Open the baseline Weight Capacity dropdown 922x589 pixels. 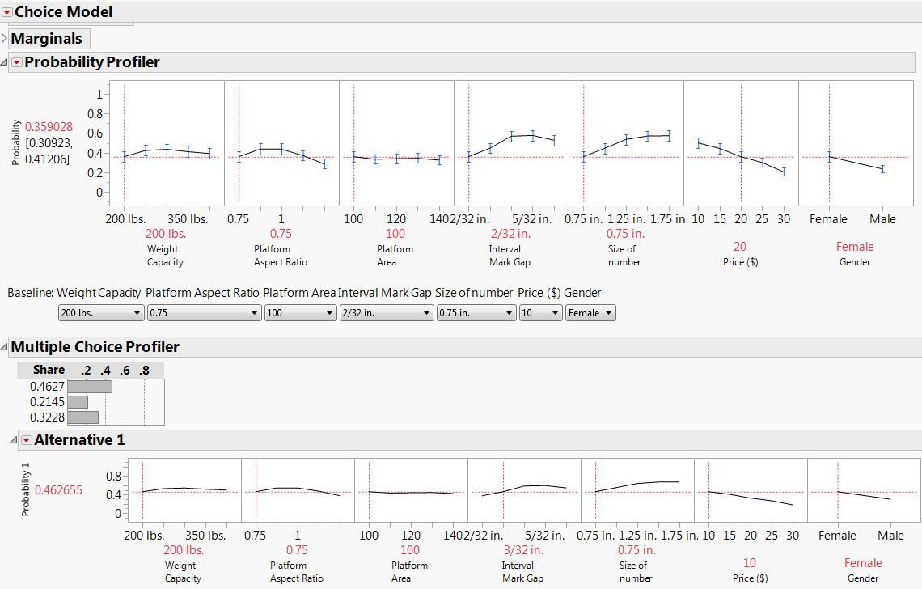click(x=101, y=313)
